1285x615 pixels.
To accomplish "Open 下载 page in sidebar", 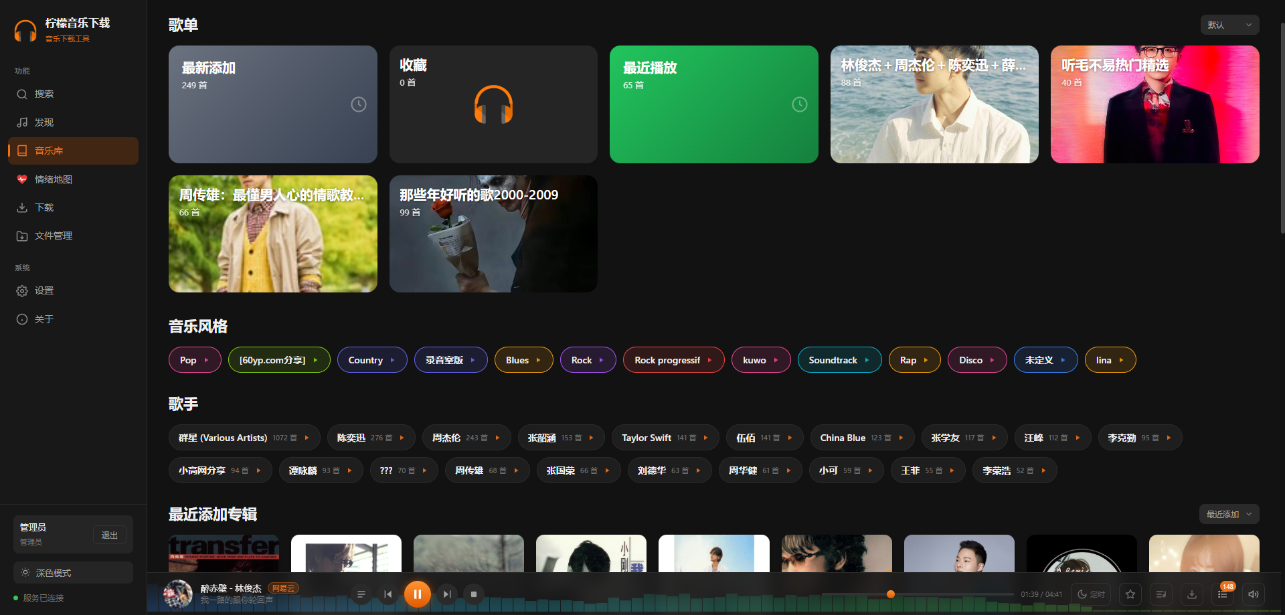I will pyautogui.click(x=73, y=207).
